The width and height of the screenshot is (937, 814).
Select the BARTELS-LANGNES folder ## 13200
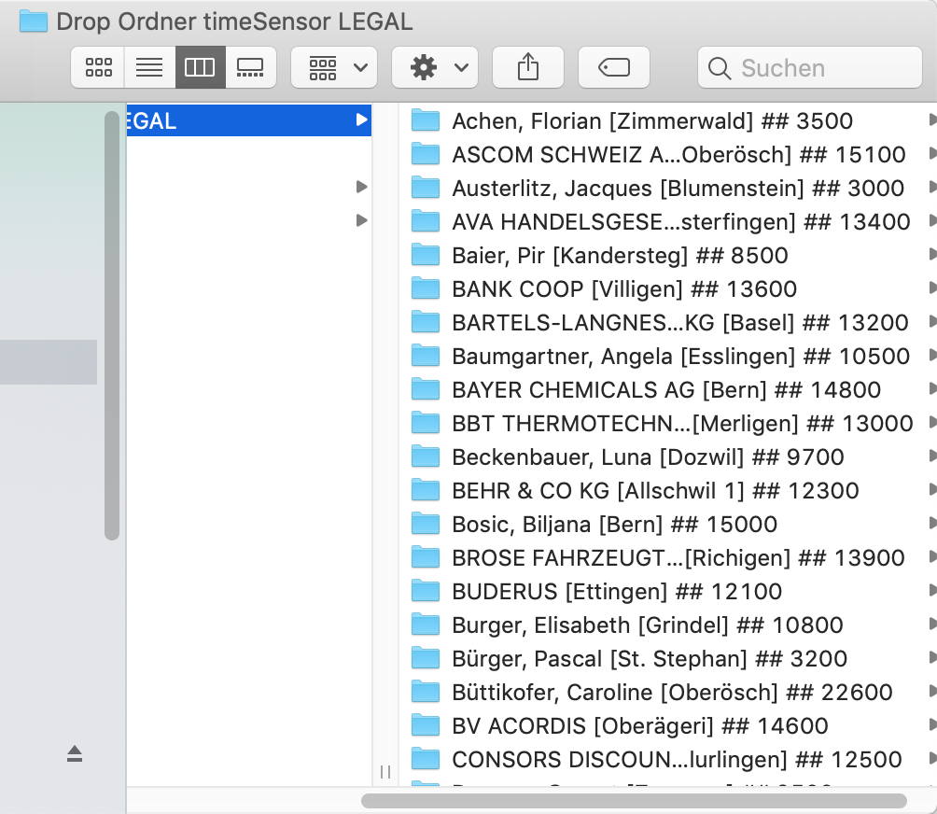[x=669, y=322]
